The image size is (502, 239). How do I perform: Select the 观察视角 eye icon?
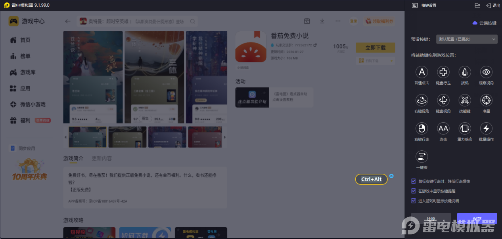[x=486, y=72]
